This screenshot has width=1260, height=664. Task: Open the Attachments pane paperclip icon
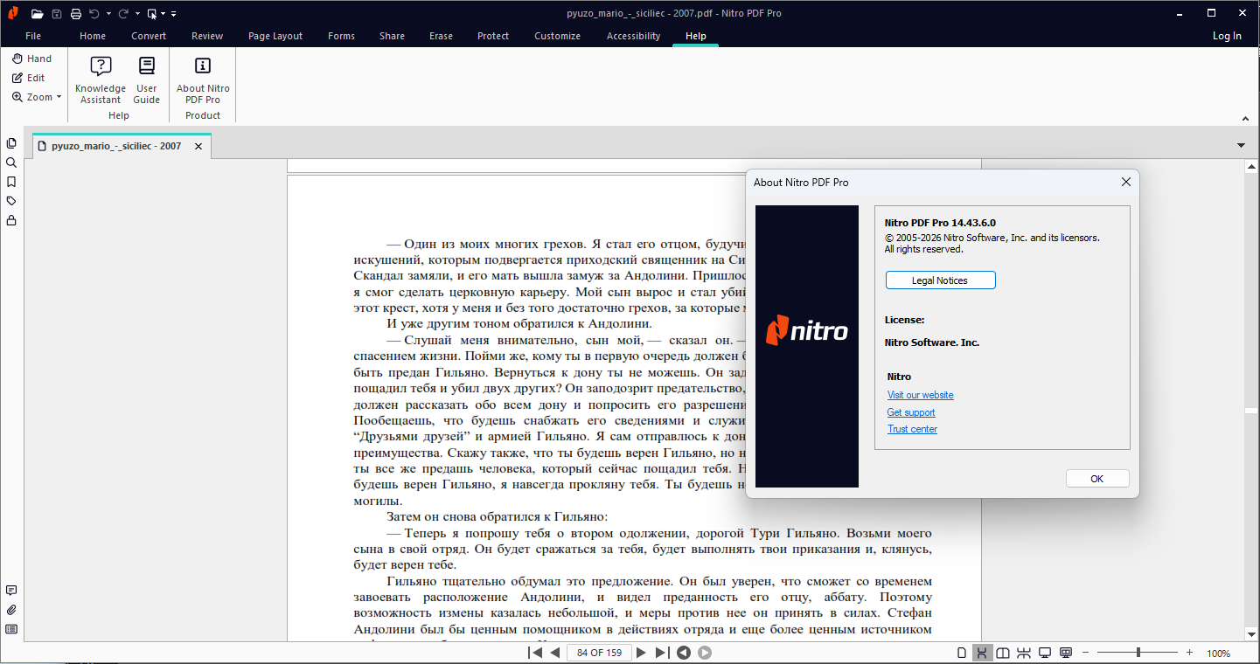tap(11, 610)
